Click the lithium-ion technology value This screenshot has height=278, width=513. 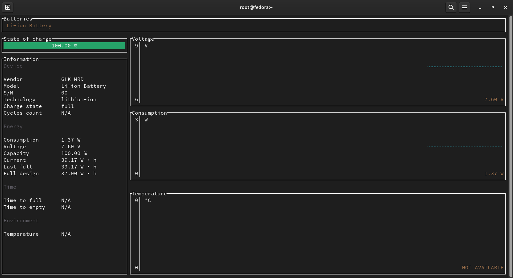[x=79, y=100]
